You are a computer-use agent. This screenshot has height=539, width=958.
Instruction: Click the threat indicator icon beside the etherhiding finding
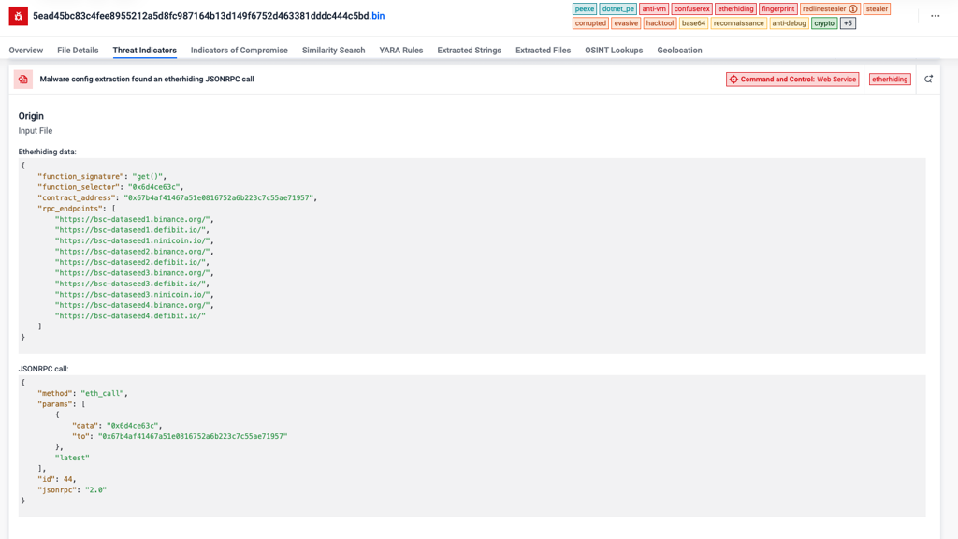23,80
